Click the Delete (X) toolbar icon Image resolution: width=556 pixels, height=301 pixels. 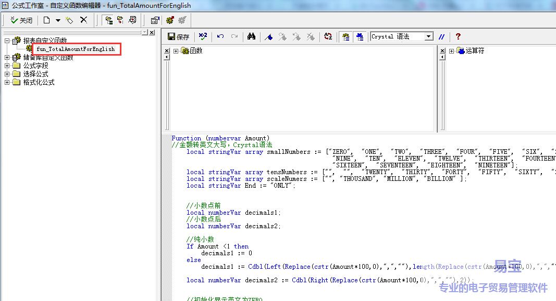(x=83, y=20)
